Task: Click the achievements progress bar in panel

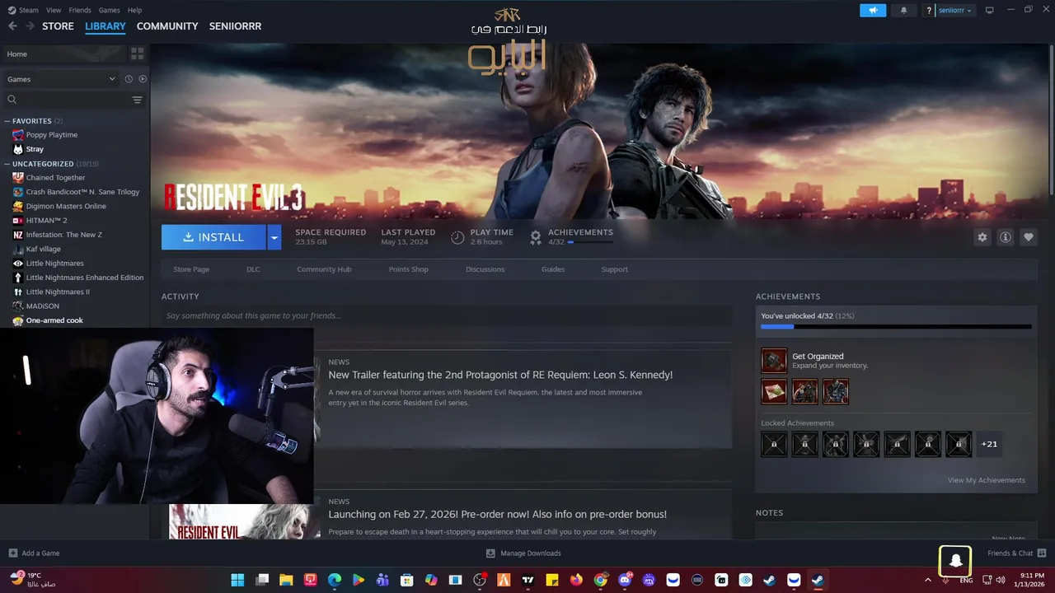Action: (x=896, y=327)
